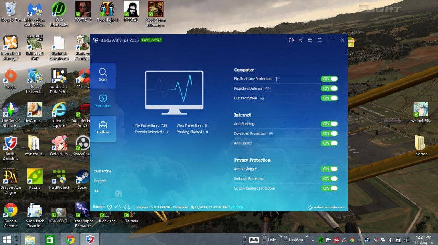
Task: Select the Norton folder on desktop
Action: click(421, 146)
